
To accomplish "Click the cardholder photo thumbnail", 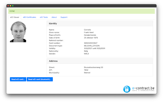I will [18, 32].
